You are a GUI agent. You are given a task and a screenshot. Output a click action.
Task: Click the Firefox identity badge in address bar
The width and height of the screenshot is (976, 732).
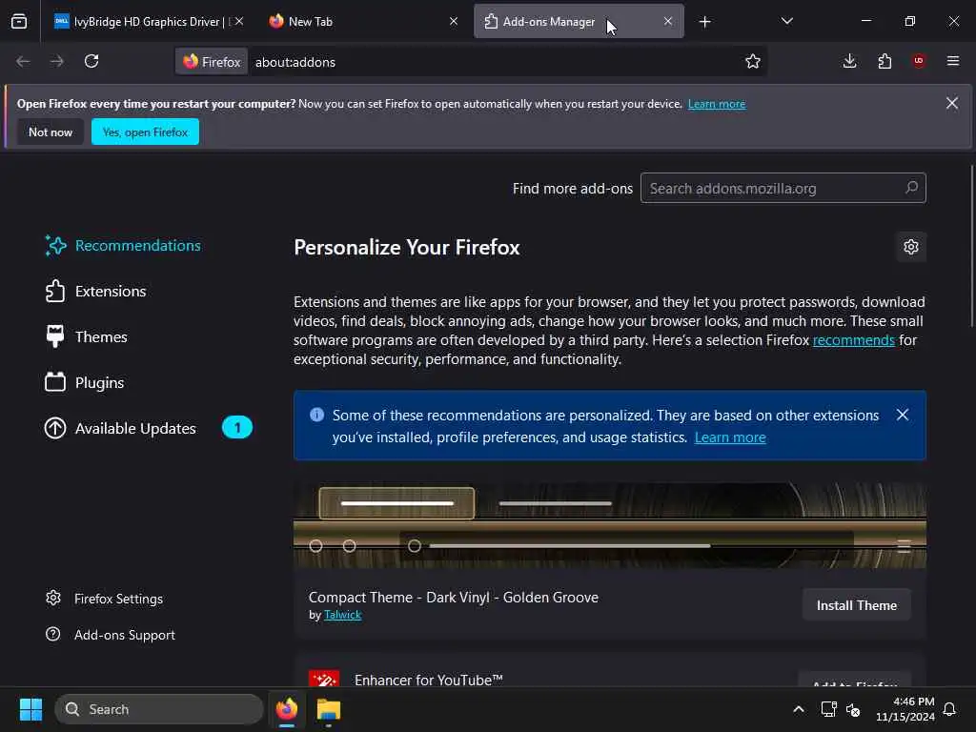pos(213,62)
